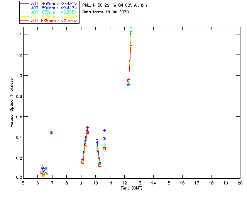Image resolution: width=247 pixels, height=198 pixels.
Task: Click the y-axis tick label 0.4
Action: coord(19,137)
